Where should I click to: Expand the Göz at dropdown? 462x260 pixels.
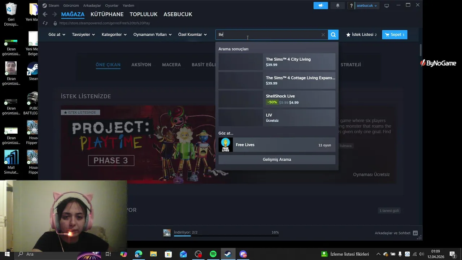[x=57, y=35]
